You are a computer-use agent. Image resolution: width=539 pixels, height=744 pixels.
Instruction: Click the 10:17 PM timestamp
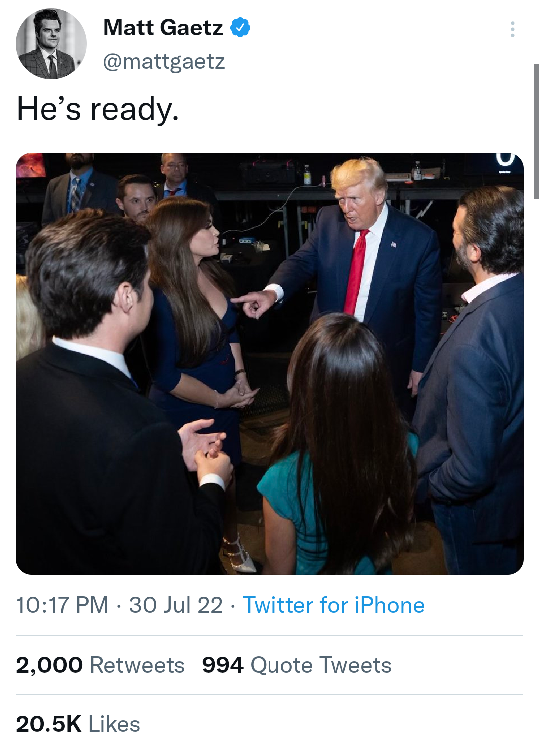coord(62,605)
